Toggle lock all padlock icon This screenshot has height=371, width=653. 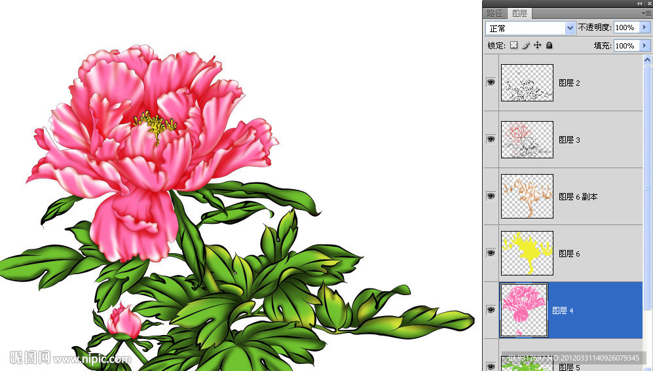[x=550, y=45]
